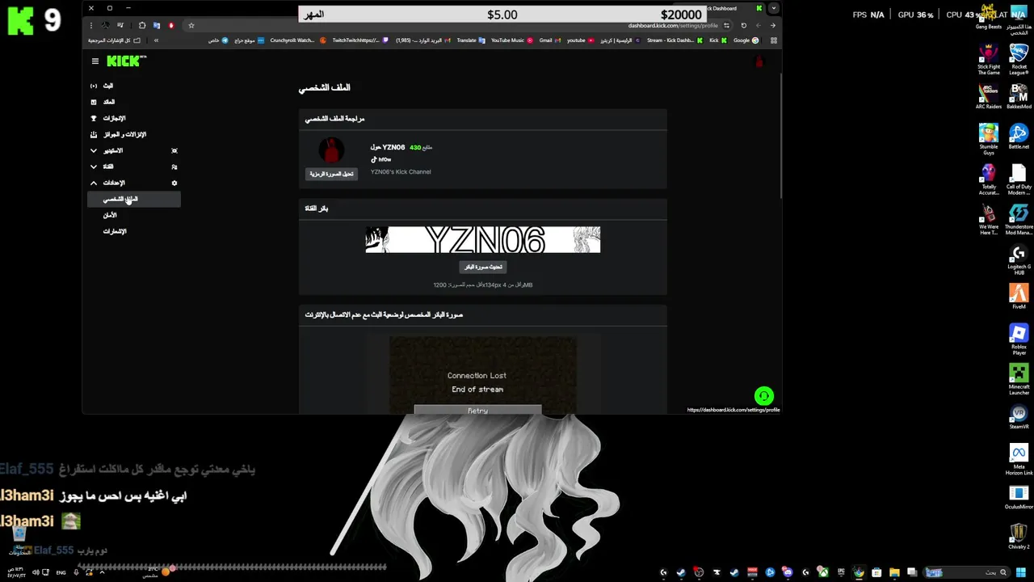Open the Google bookmark

coord(746,40)
